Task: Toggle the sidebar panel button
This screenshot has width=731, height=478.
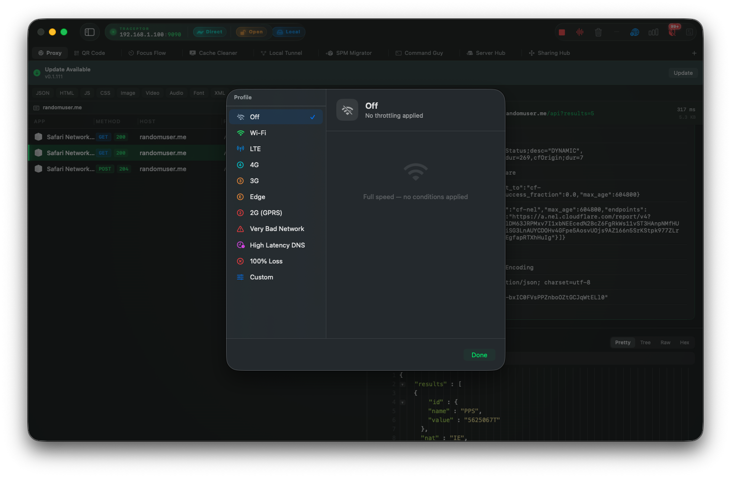Action: pos(90,32)
